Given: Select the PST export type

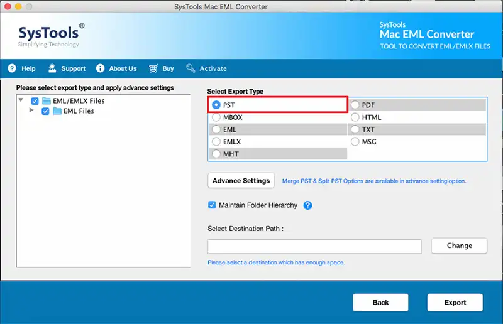Looking at the screenshot, I should pos(216,105).
